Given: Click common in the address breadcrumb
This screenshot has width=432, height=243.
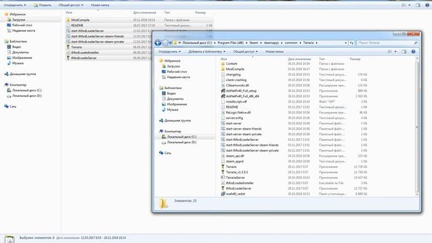Looking at the screenshot, I should 291,43.
